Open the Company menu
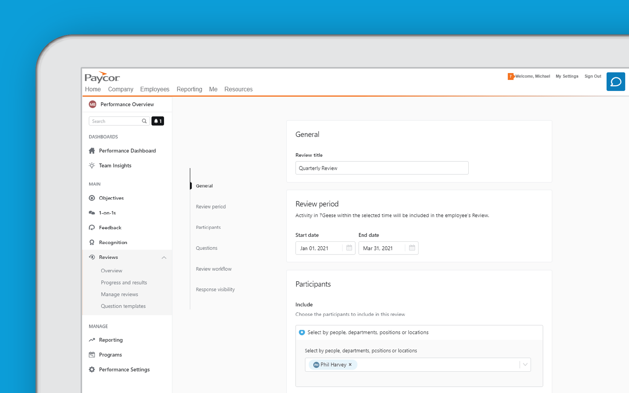The height and width of the screenshot is (393, 629). pyautogui.click(x=121, y=89)
